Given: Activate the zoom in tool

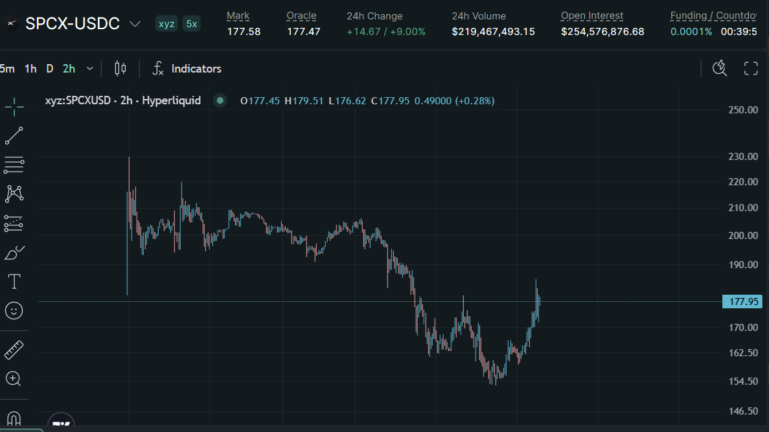Looking at the screenshot, I should click(14, 378).
